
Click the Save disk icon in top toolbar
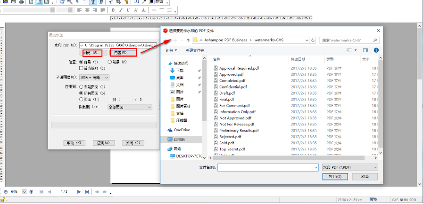14,1
